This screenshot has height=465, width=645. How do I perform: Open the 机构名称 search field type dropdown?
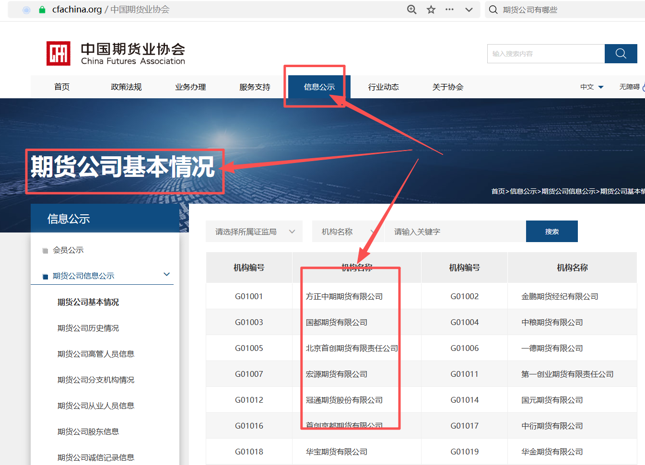348,232
